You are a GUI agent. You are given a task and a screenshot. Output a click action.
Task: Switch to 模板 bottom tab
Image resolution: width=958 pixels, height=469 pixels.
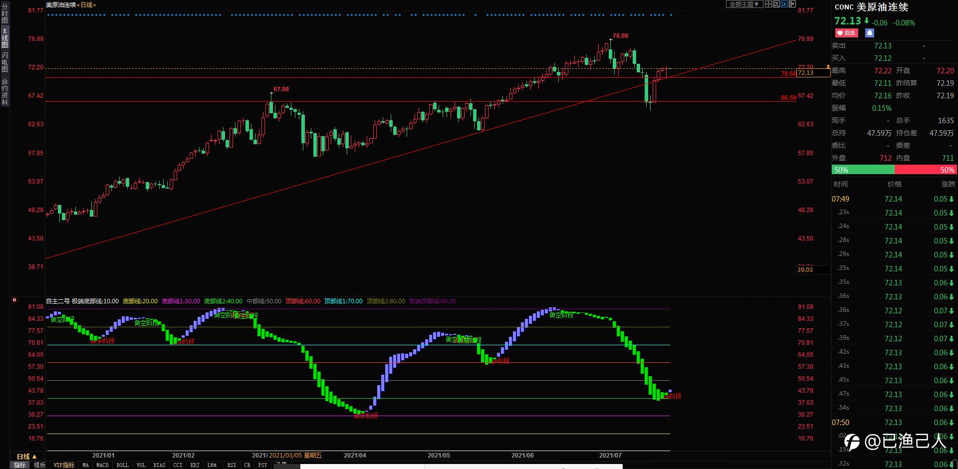(40, 465)
